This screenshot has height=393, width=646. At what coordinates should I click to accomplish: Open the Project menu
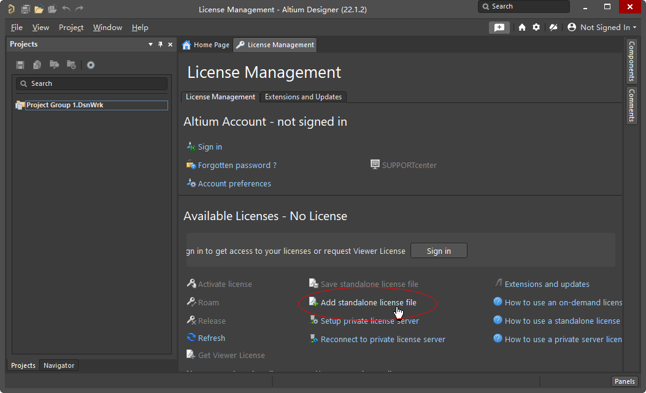(71, 27)
